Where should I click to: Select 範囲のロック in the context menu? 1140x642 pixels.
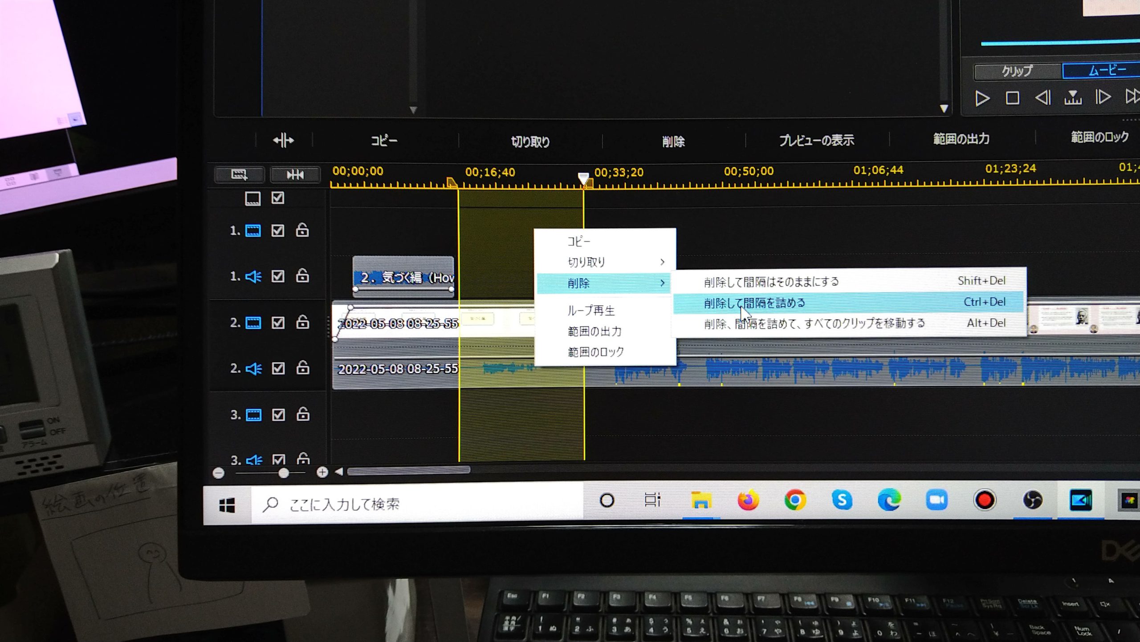604,352
